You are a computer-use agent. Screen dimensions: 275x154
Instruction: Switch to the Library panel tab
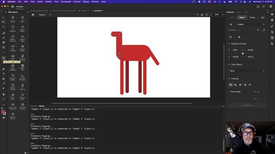pyautogui.click(x=238, y=12)
